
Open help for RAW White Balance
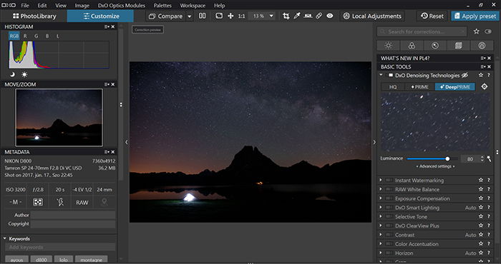489,189
